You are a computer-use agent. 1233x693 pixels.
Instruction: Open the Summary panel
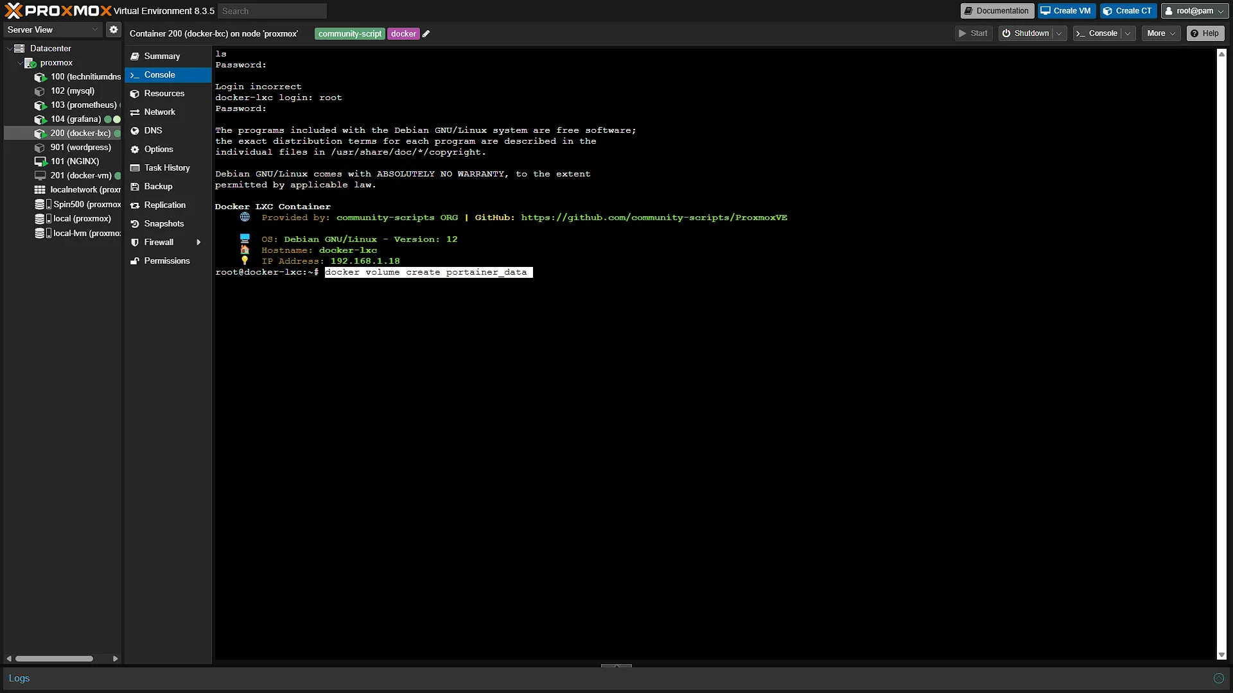[168, 56]
